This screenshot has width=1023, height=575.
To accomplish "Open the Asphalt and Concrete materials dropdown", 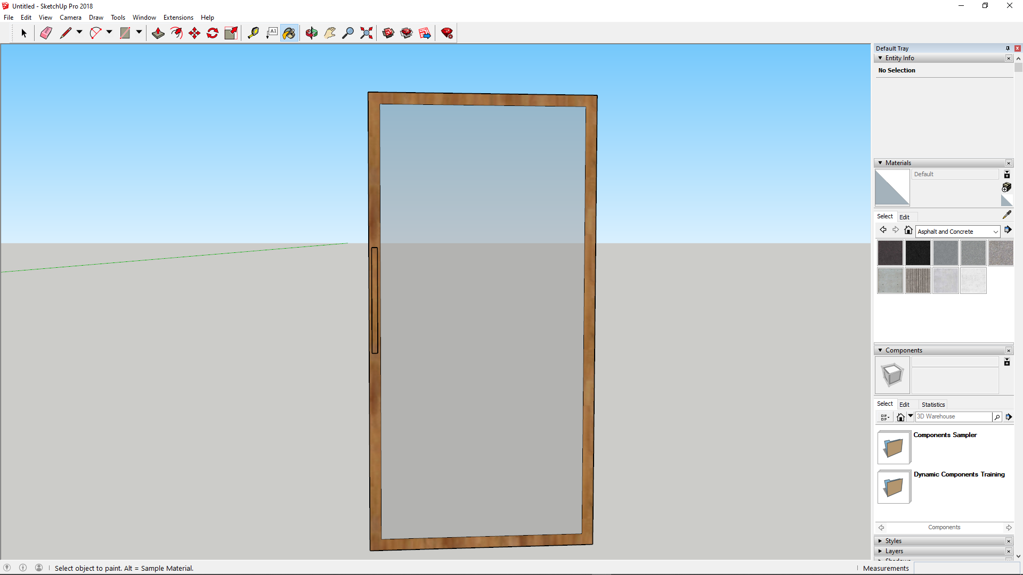I will coord(995,232).
